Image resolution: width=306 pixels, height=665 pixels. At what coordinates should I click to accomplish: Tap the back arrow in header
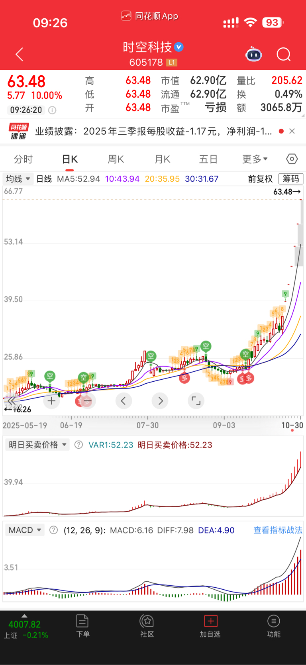point(20,54)
